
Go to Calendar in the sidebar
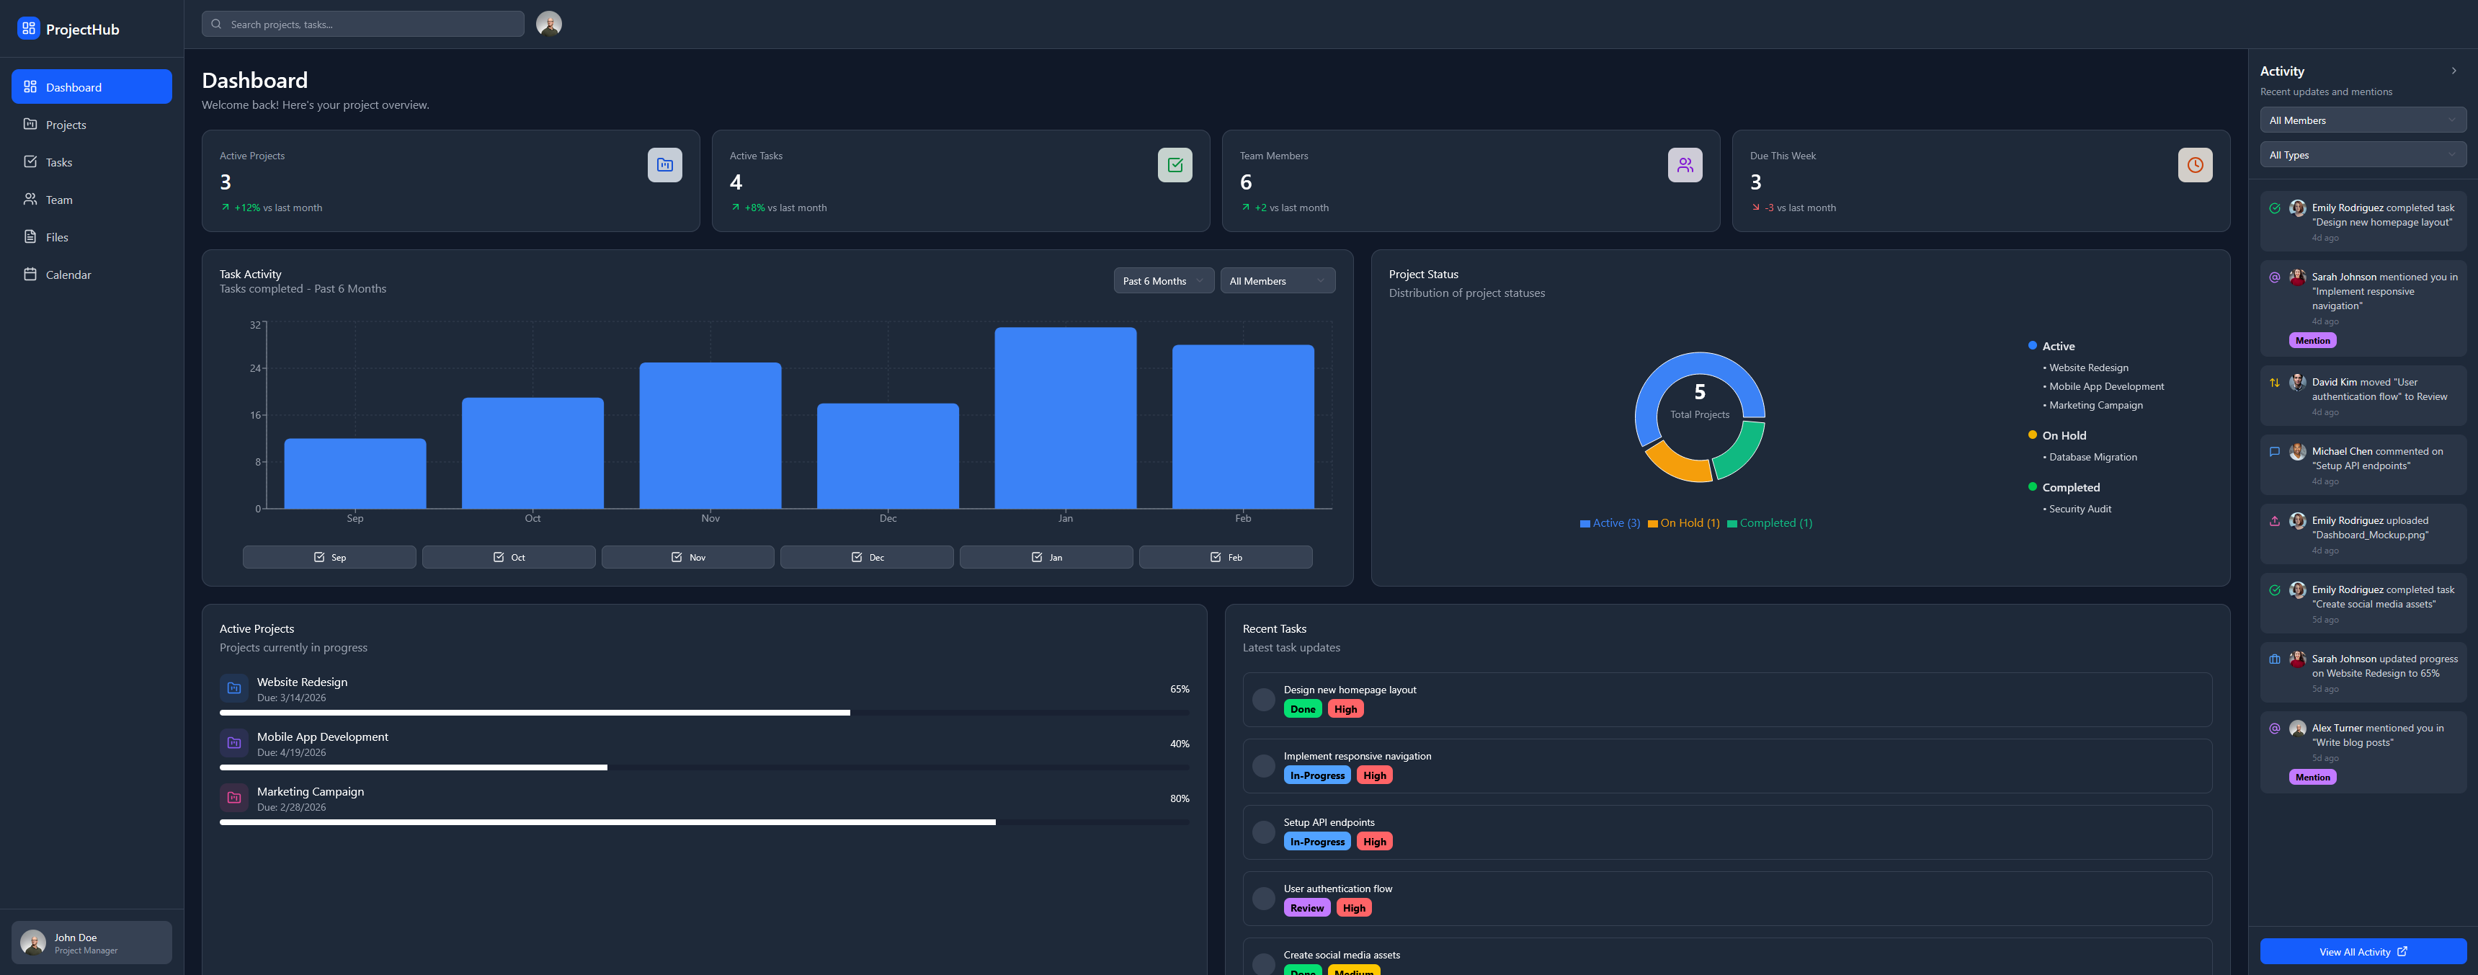tap(68, 275)
